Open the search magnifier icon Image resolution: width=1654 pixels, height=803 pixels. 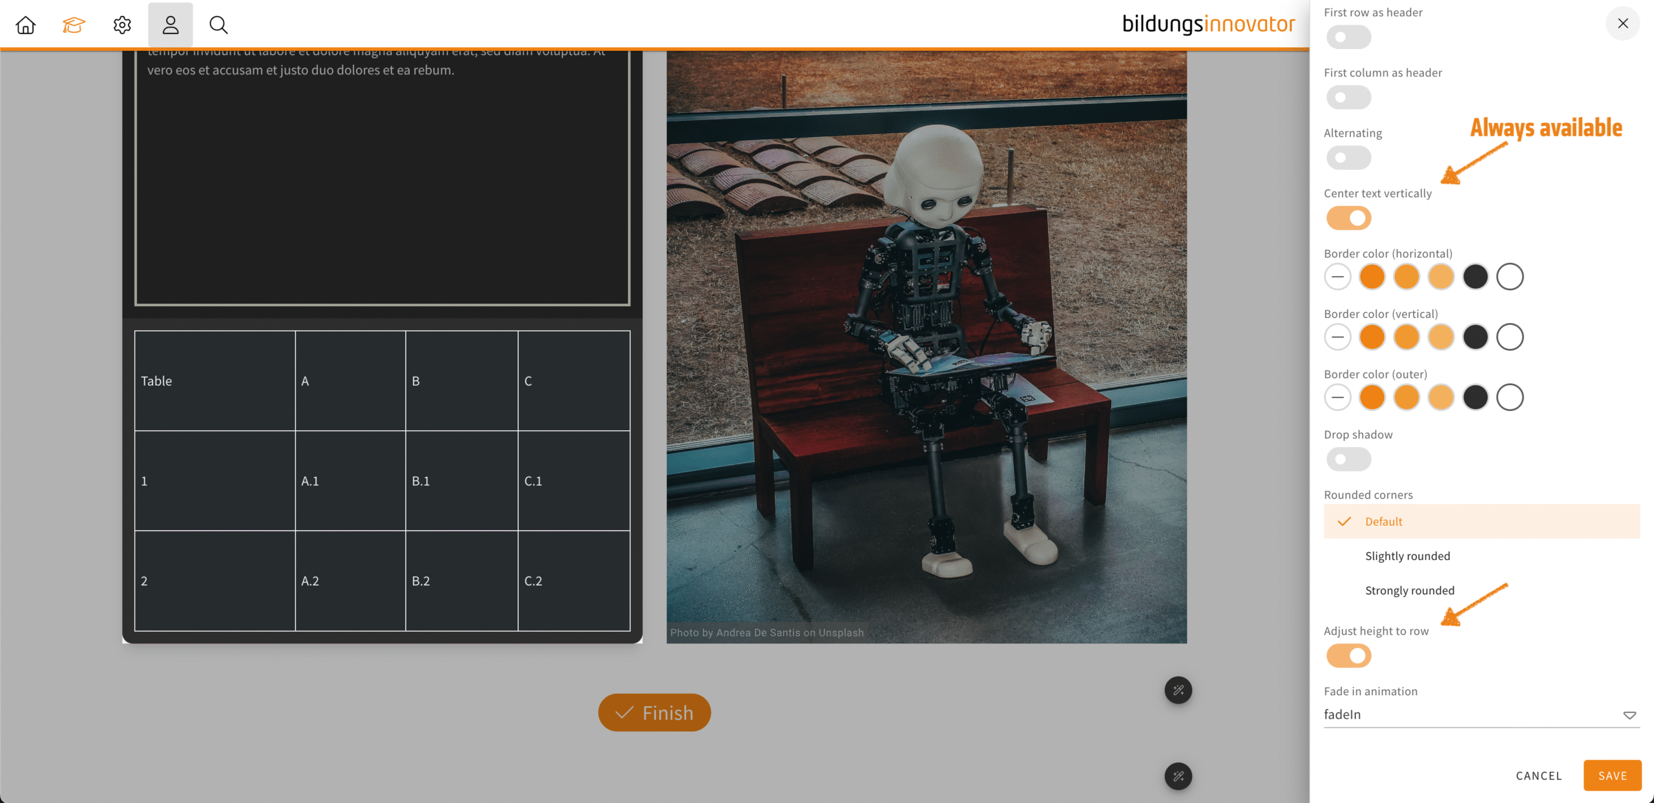pyautogui.click(x=218, y=25)
